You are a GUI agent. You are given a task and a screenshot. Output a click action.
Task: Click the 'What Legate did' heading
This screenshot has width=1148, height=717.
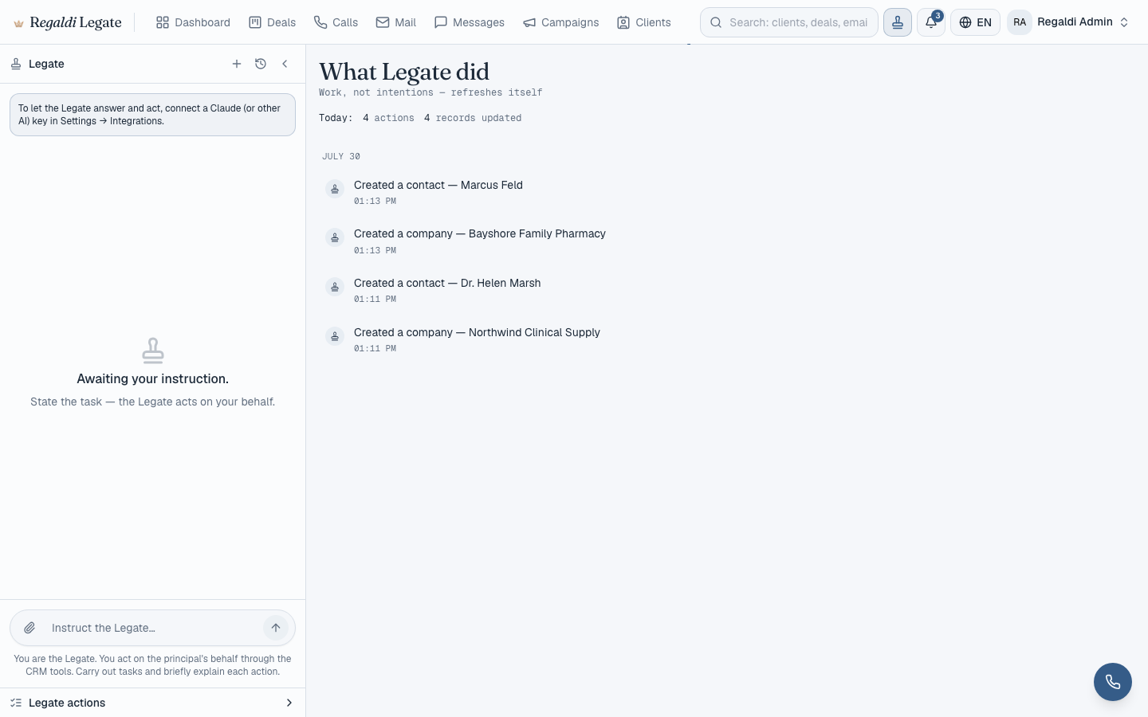click(x=404, y=72)
